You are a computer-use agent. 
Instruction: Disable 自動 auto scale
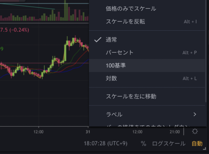click(197, 144)
